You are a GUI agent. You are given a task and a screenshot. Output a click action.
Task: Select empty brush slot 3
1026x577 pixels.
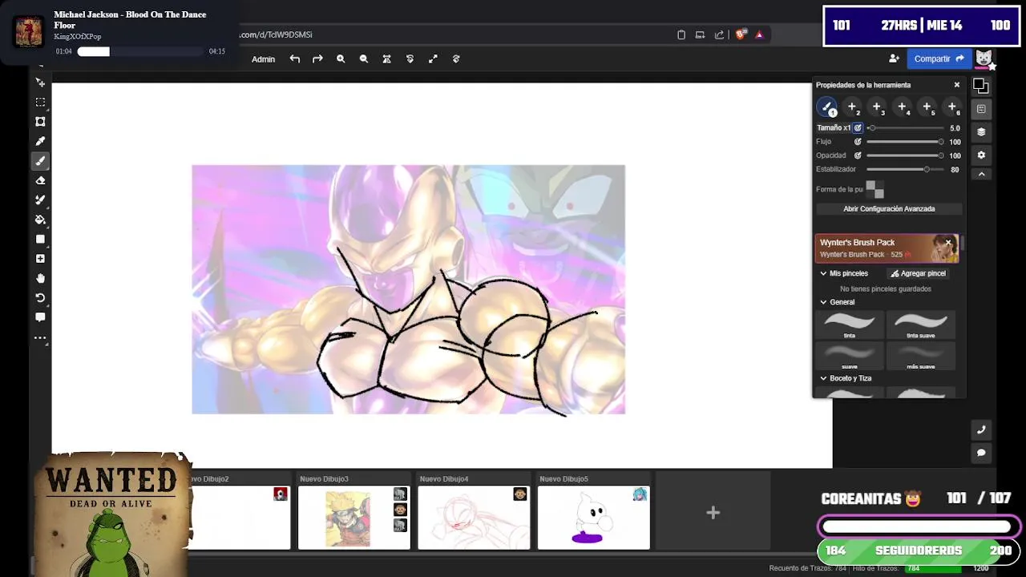878,107
